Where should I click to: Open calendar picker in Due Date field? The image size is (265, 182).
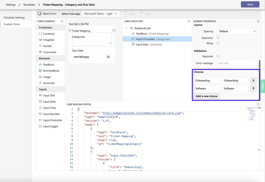pos(108,57)
